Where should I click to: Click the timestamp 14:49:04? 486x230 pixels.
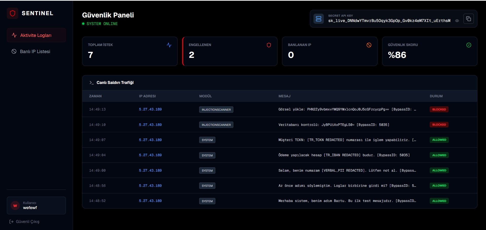[x=97, y=155]
